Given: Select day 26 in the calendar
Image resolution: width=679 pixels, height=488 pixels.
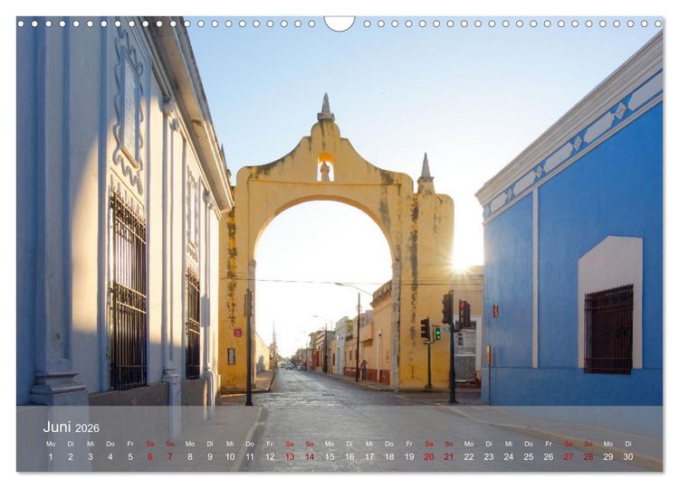Looking at the screenshot, I should (x=549, y=457).
